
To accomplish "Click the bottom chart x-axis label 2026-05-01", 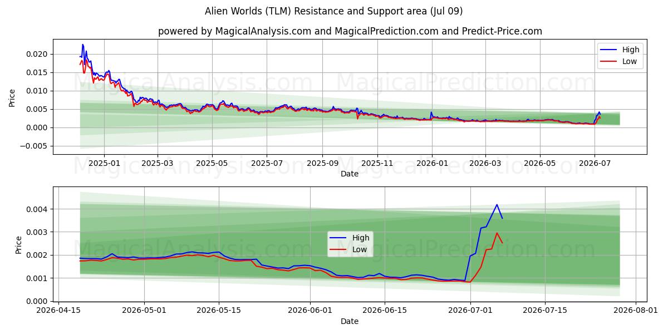I will (x=145, y=311).
